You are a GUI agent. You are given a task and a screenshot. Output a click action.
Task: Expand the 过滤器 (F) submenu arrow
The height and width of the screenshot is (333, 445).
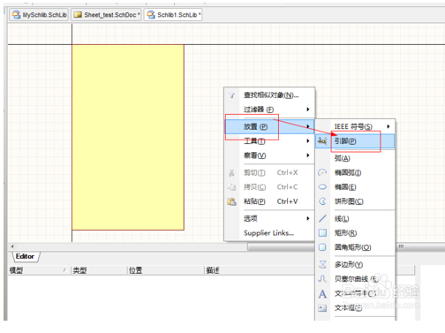[x=308, y=110]
